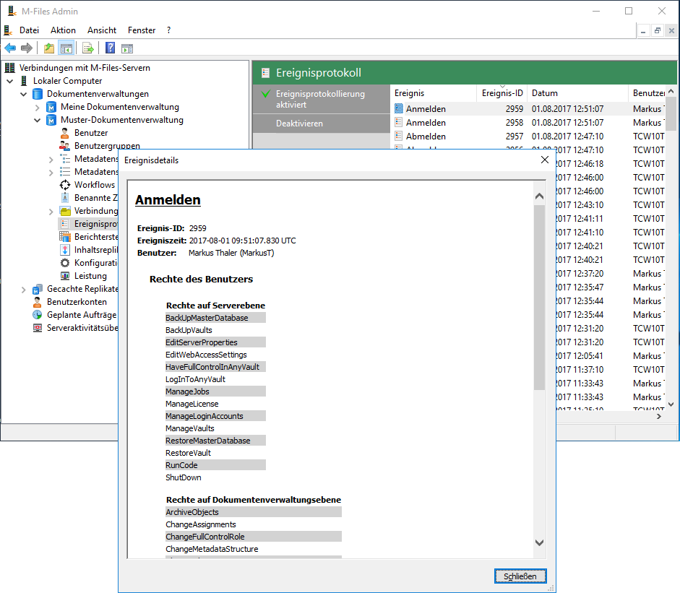Click the Konfiguration gear icon
The image size is (680, 593).
pyautogui.click(x=64, y=263)
